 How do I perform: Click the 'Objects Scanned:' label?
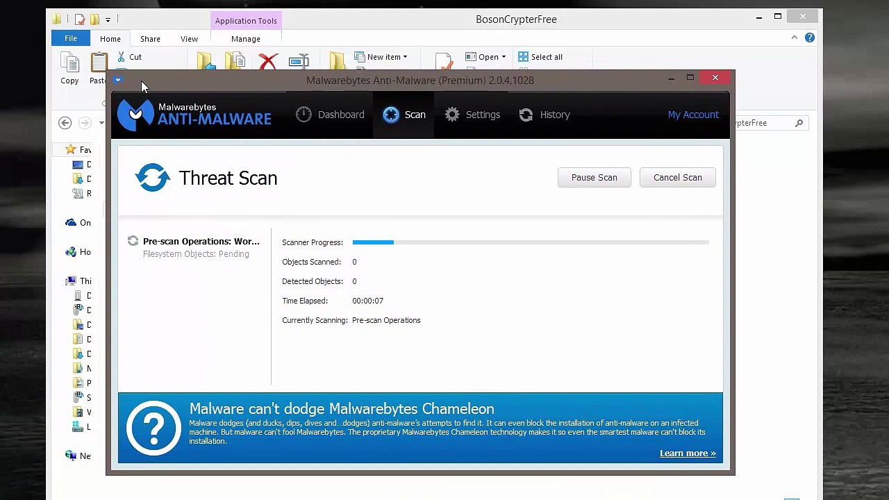311,262
